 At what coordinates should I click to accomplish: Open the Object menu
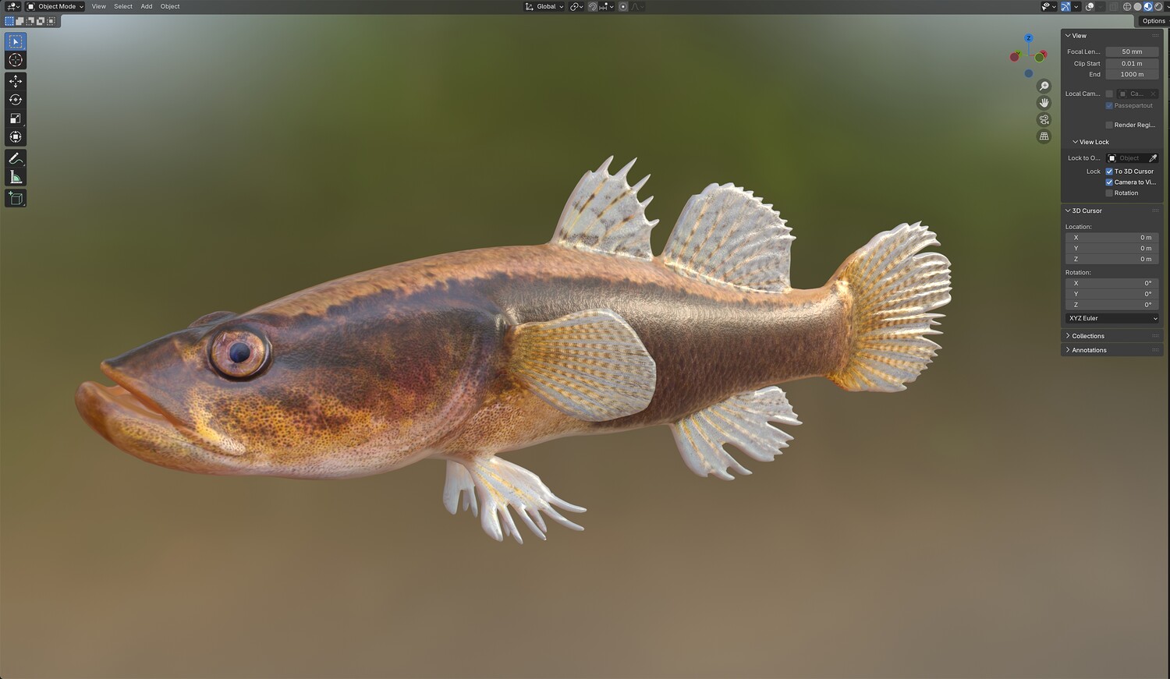(x=170, y=6)
